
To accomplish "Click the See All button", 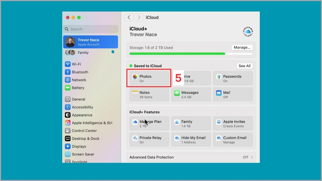I will coord(244,66).
